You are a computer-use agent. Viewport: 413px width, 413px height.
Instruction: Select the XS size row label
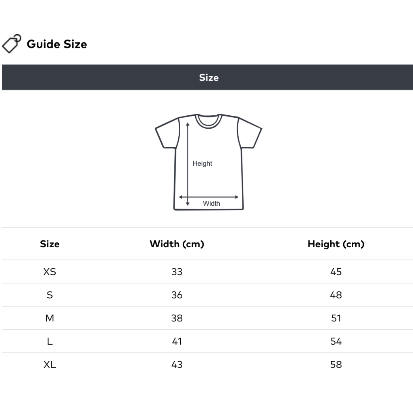pos(50,272)
